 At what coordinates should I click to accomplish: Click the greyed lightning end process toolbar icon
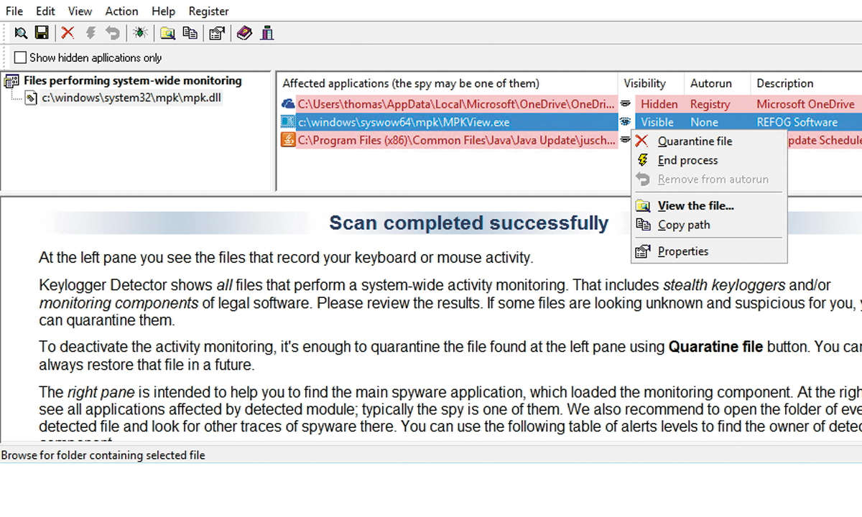[91, 32]
